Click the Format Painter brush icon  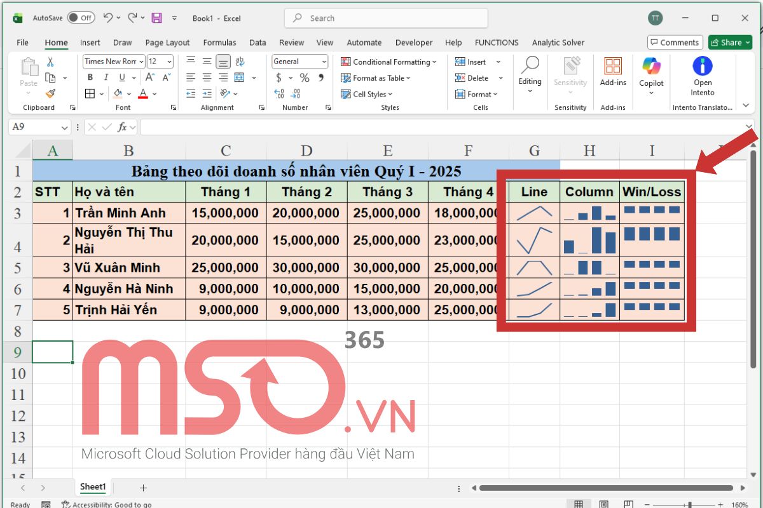tap(50, 93)
